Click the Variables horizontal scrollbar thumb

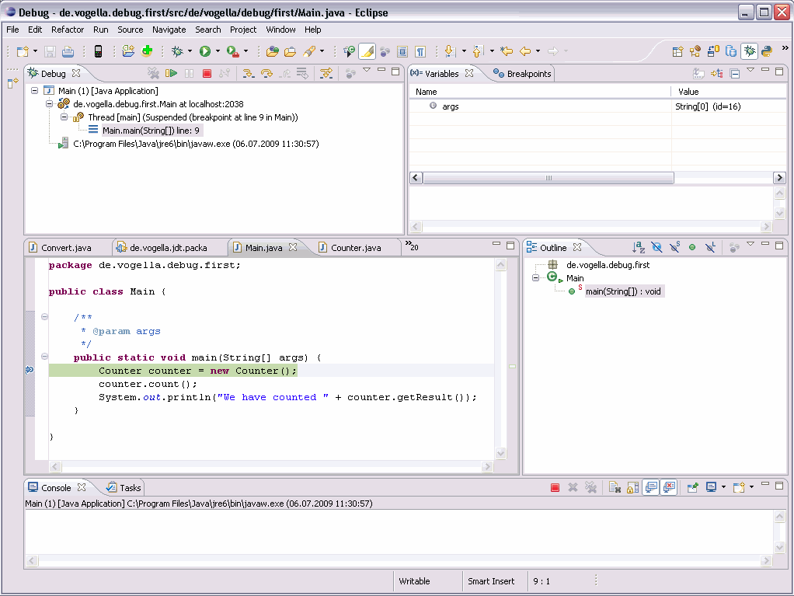[548, 178]
